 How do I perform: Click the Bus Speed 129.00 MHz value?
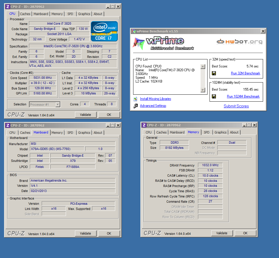(x=43, y=88)
